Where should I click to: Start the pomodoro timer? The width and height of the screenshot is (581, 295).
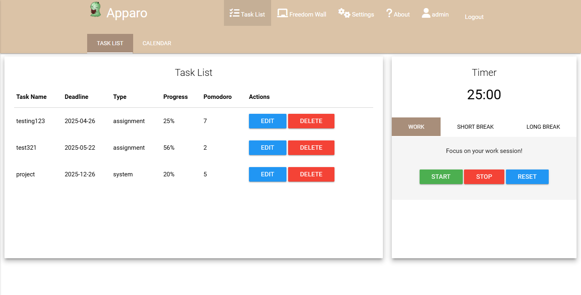point(441,177)
